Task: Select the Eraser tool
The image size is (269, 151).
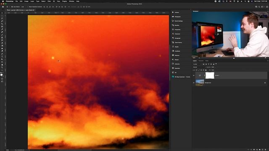Action: (2, 43)
